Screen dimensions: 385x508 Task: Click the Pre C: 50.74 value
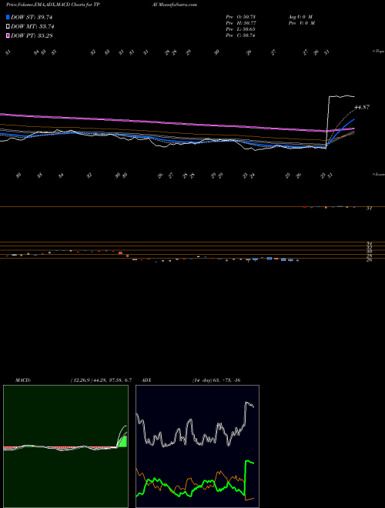pos(241,35)
